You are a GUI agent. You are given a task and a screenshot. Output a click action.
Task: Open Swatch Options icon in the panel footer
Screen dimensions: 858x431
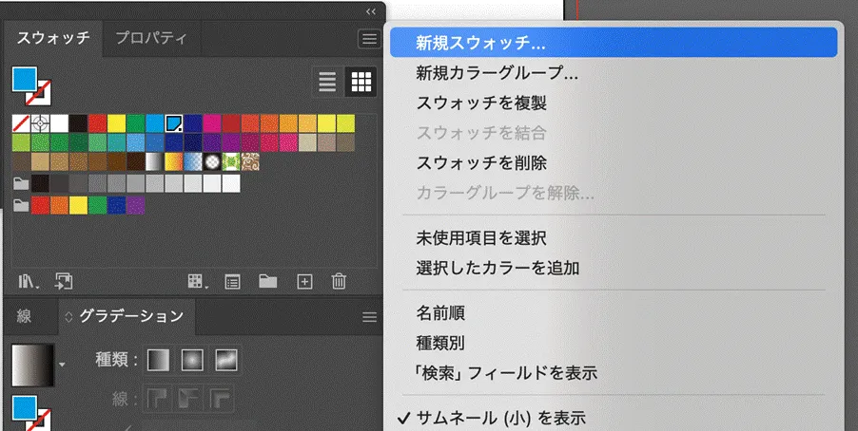(232, 281)
